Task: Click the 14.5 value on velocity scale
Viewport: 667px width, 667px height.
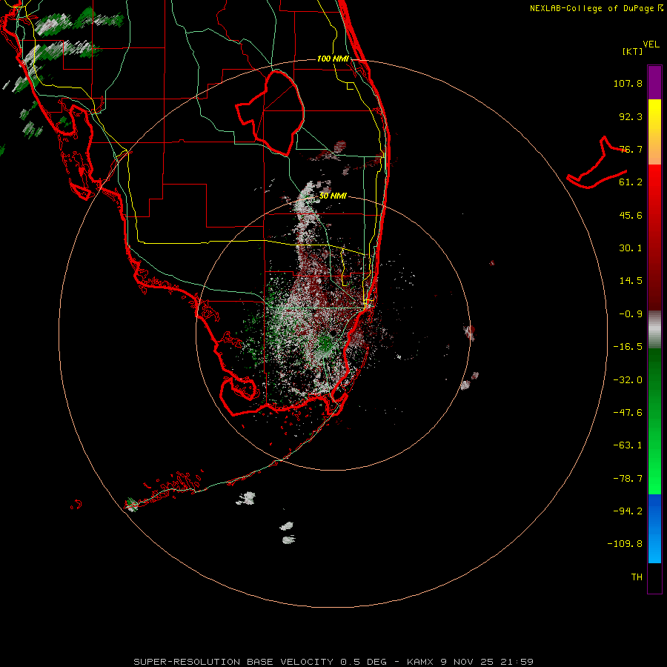Action: [631, 281]
